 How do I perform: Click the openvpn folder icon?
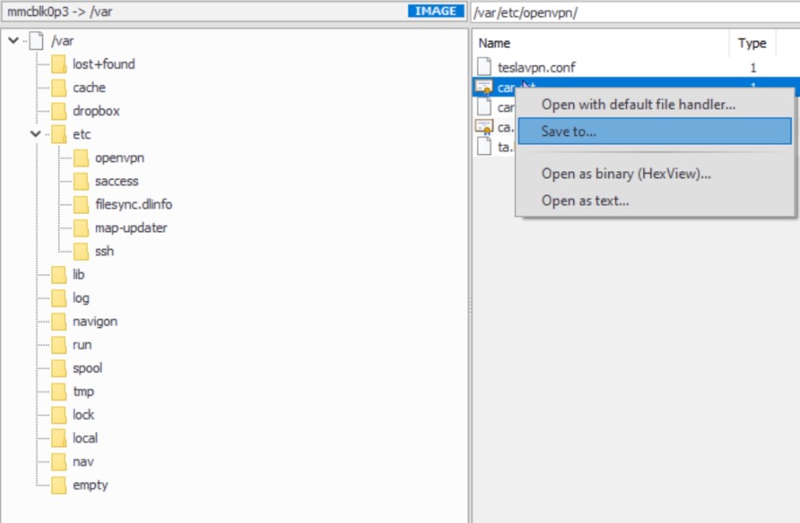pyautogui.click(x=81, y=157)
